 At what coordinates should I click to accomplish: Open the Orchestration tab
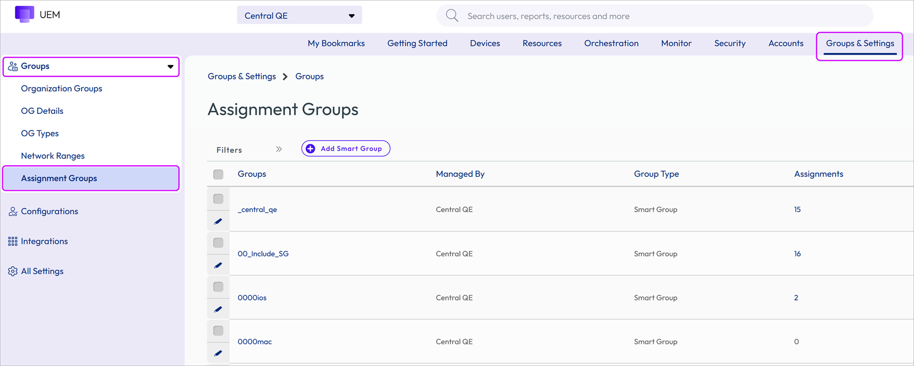point(612,43)
